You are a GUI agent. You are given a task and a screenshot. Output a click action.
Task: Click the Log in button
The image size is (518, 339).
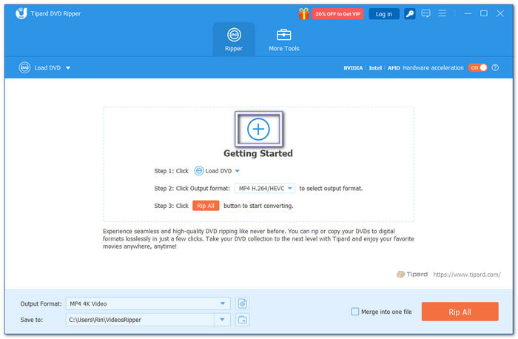[x=383, y=14]
